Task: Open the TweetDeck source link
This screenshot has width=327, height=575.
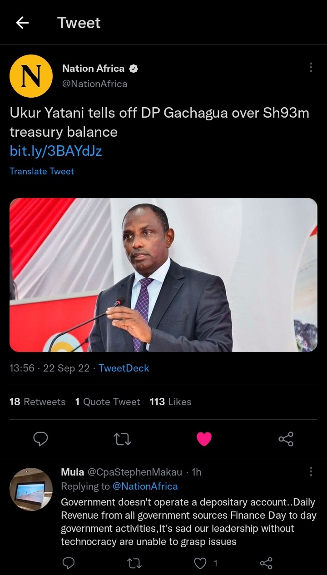Action: tap(124, 368)
